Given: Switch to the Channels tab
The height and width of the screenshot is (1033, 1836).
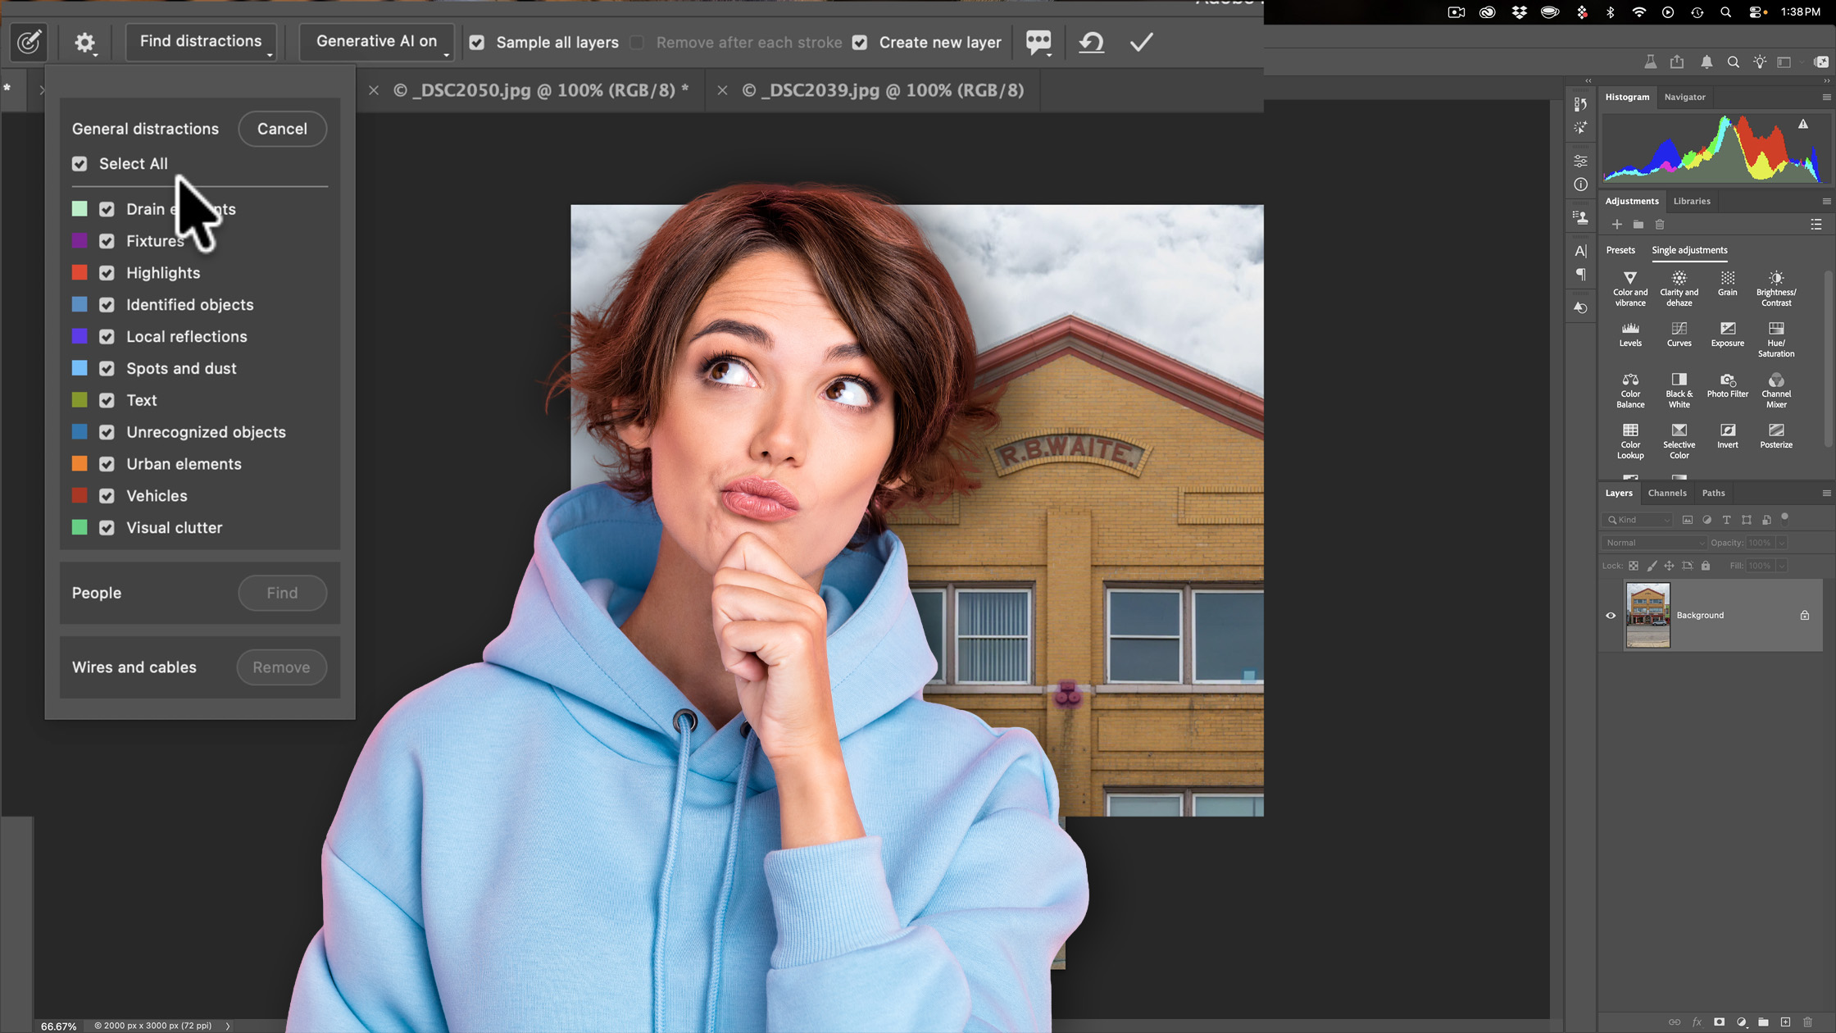Looking at the screenshot, I should 1668,493.
